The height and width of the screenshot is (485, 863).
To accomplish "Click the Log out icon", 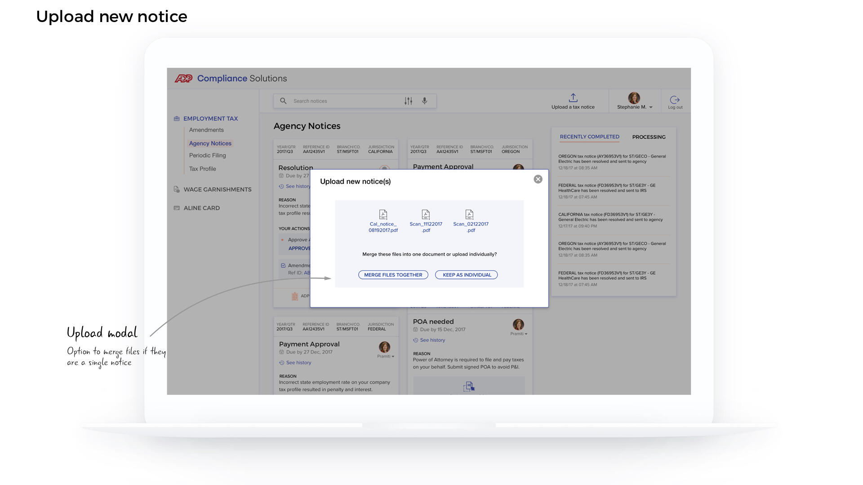I will (675, 100).
